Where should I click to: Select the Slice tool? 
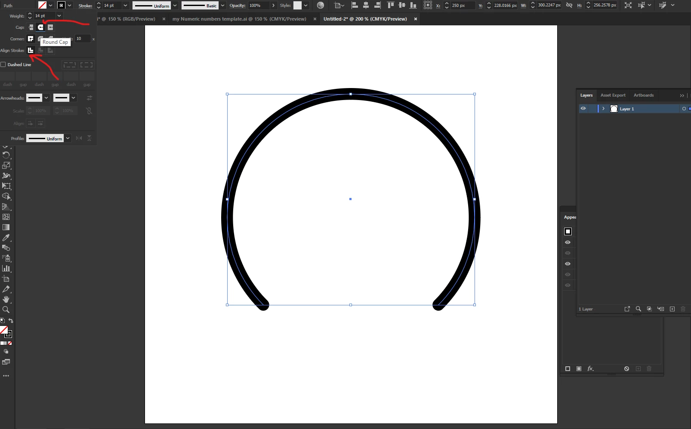[6, 289]
